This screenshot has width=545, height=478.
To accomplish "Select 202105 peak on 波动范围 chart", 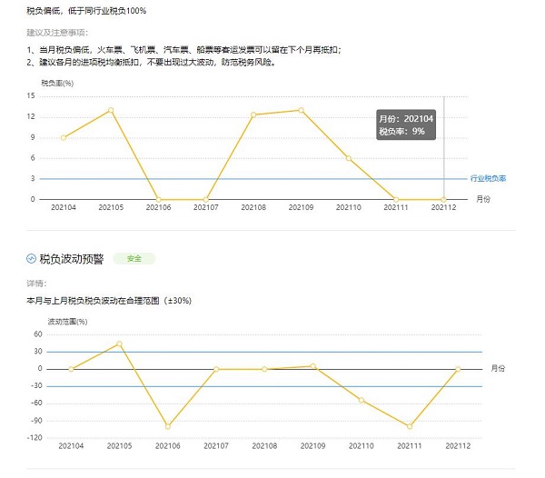I will pyautogui.click(x=119, y=344).
